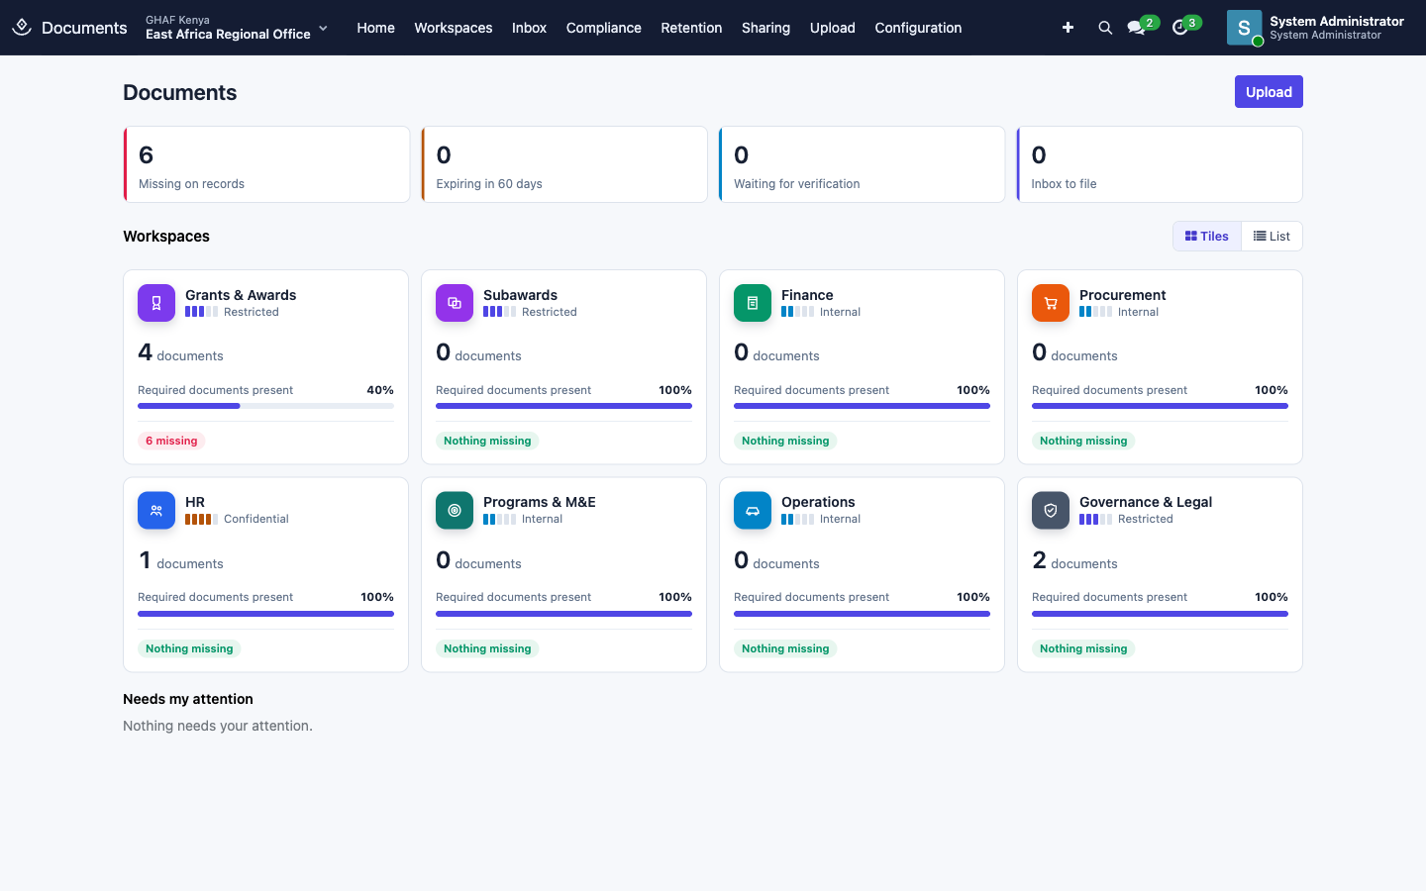Open the Grants & Awards workspace title

[241, 295]
